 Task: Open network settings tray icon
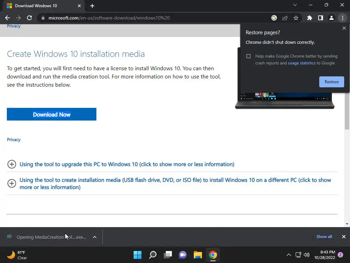[x=298, y=255]
